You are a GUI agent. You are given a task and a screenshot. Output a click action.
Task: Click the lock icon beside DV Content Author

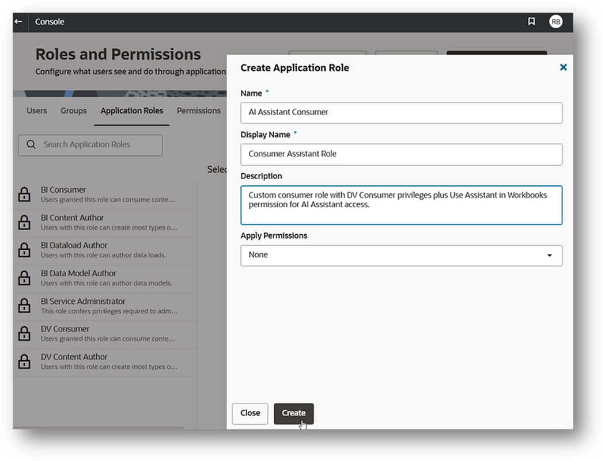click(x=24, y=362)
